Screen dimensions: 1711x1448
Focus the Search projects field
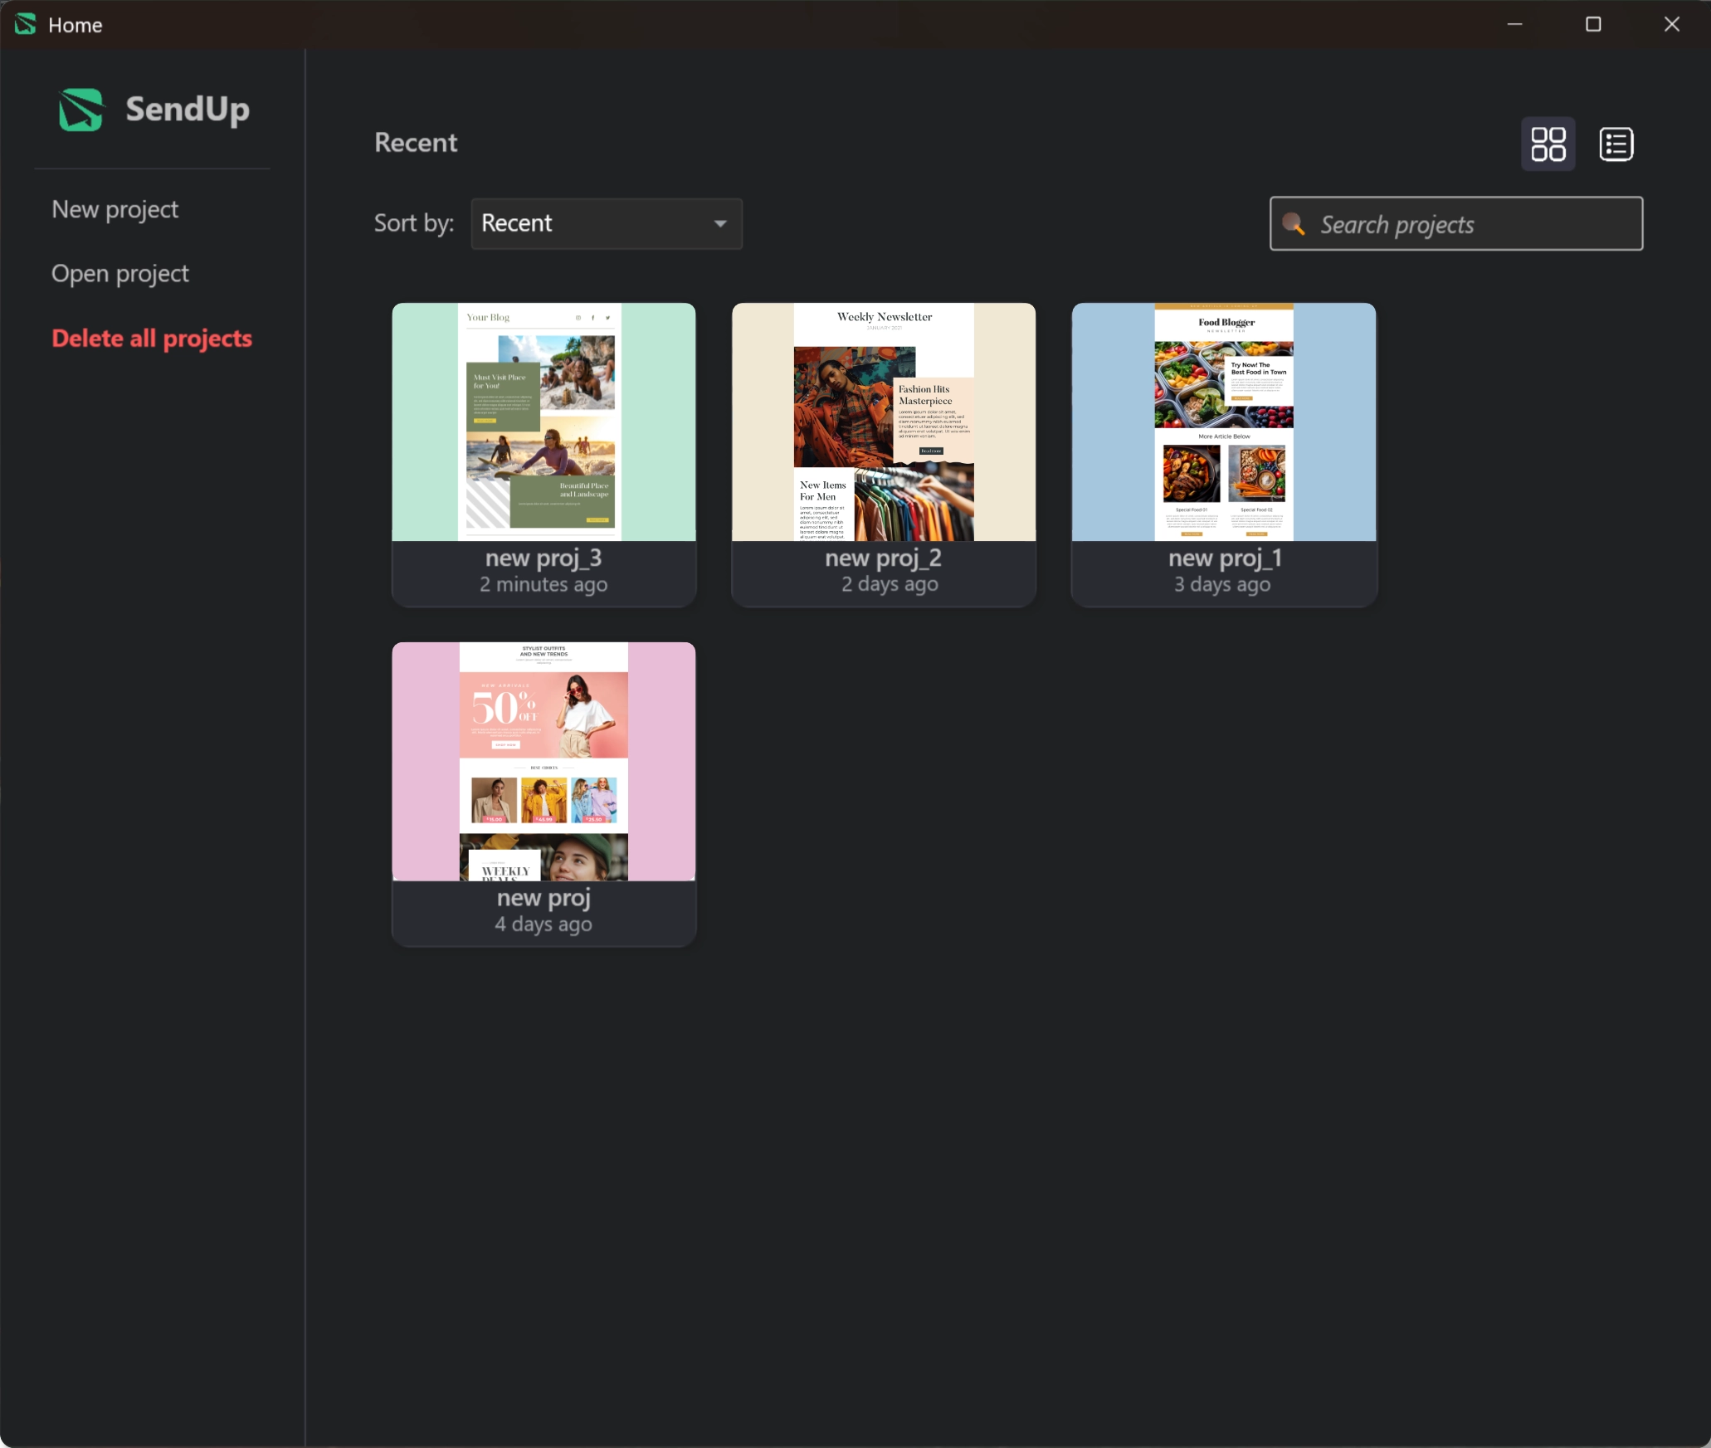coord(1456,223)
